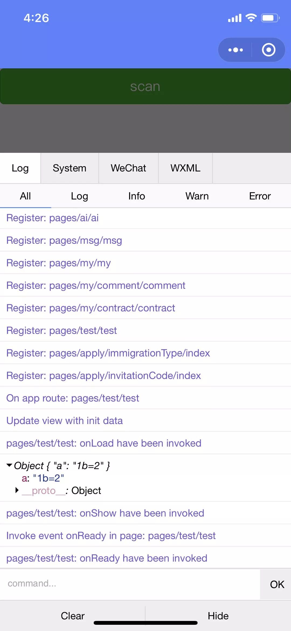
Task: Show All log levels
Action: click(x=25, y=196)
